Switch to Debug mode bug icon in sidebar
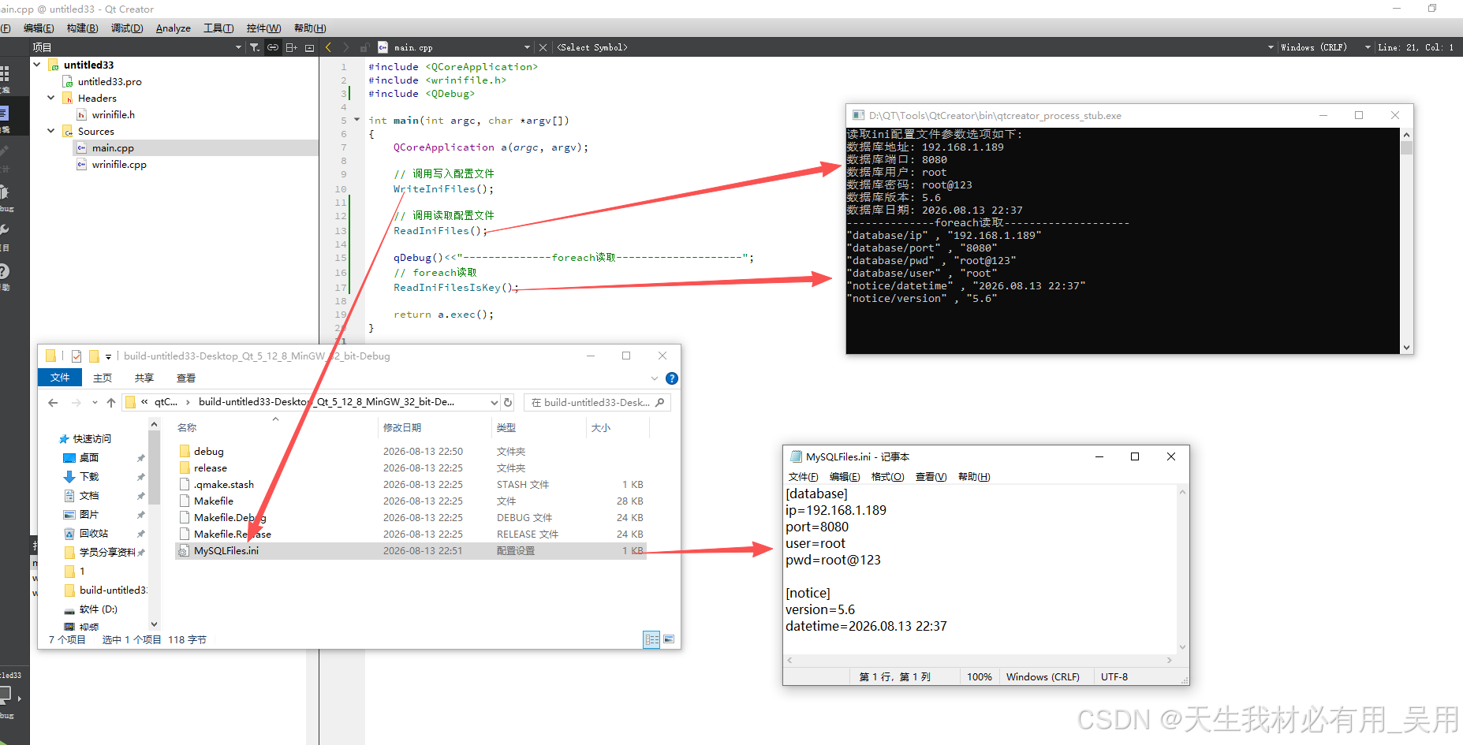Viewport: 1463px width, 745px height. point(5,193)
